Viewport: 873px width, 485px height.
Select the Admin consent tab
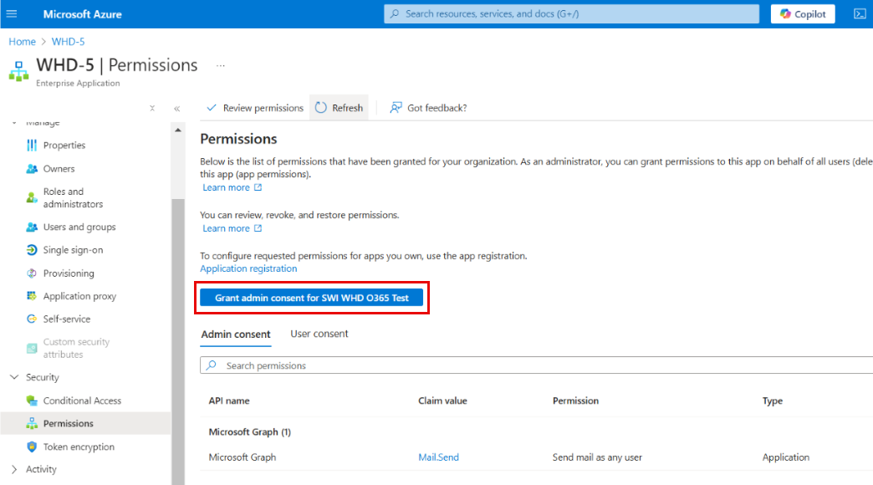coord(235,334)
